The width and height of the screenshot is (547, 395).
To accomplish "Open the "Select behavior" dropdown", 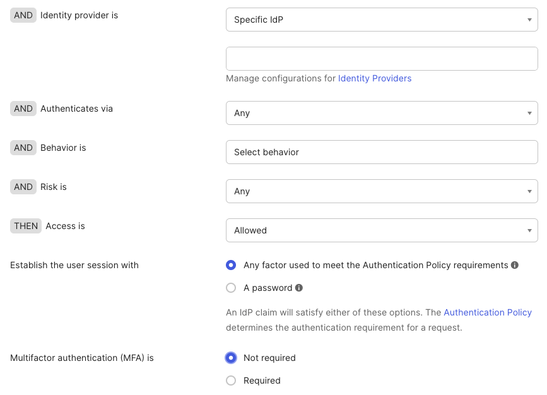I will pos(382,152).
